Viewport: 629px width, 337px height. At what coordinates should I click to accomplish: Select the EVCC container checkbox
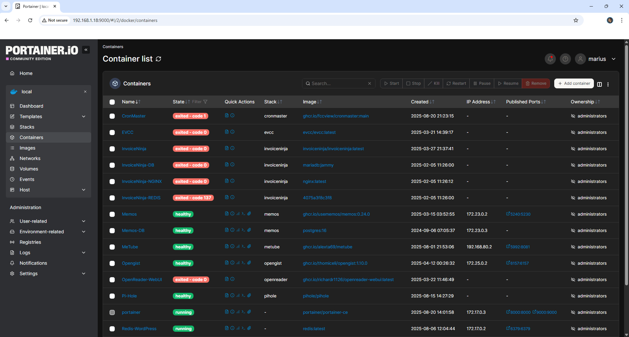click(x=112, y=133)
